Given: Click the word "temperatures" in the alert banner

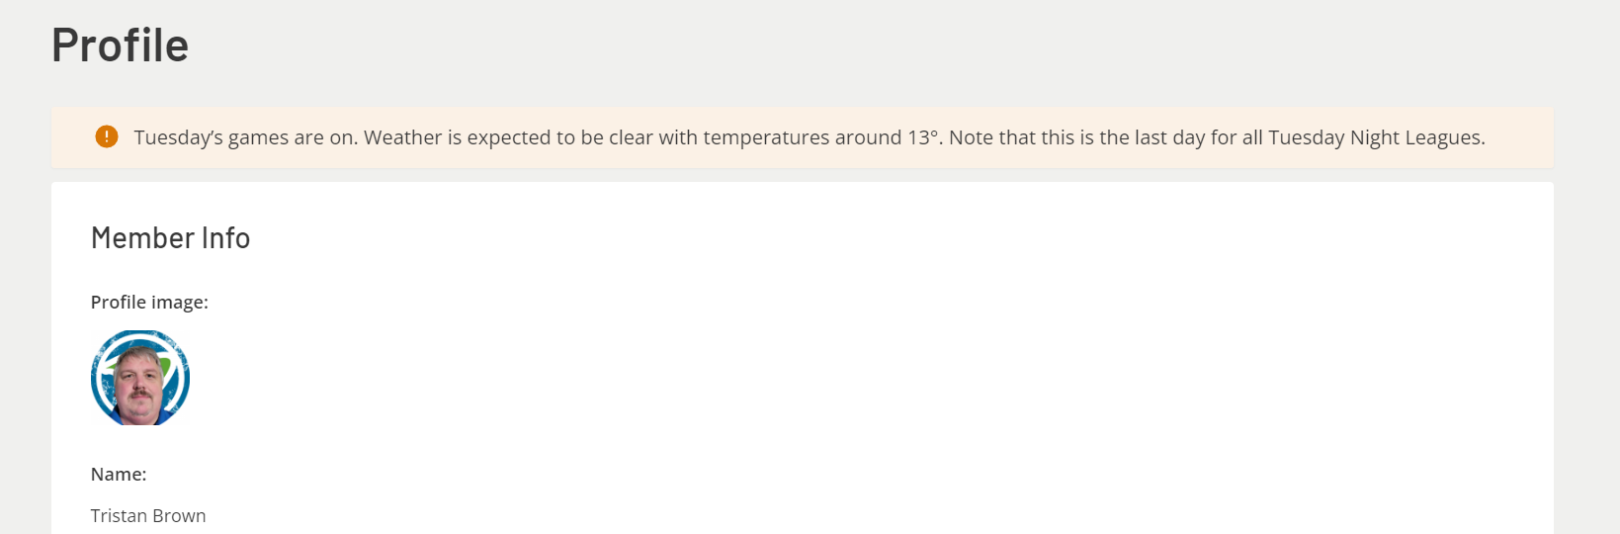Looking at the screenshot, I should point(766,137).
